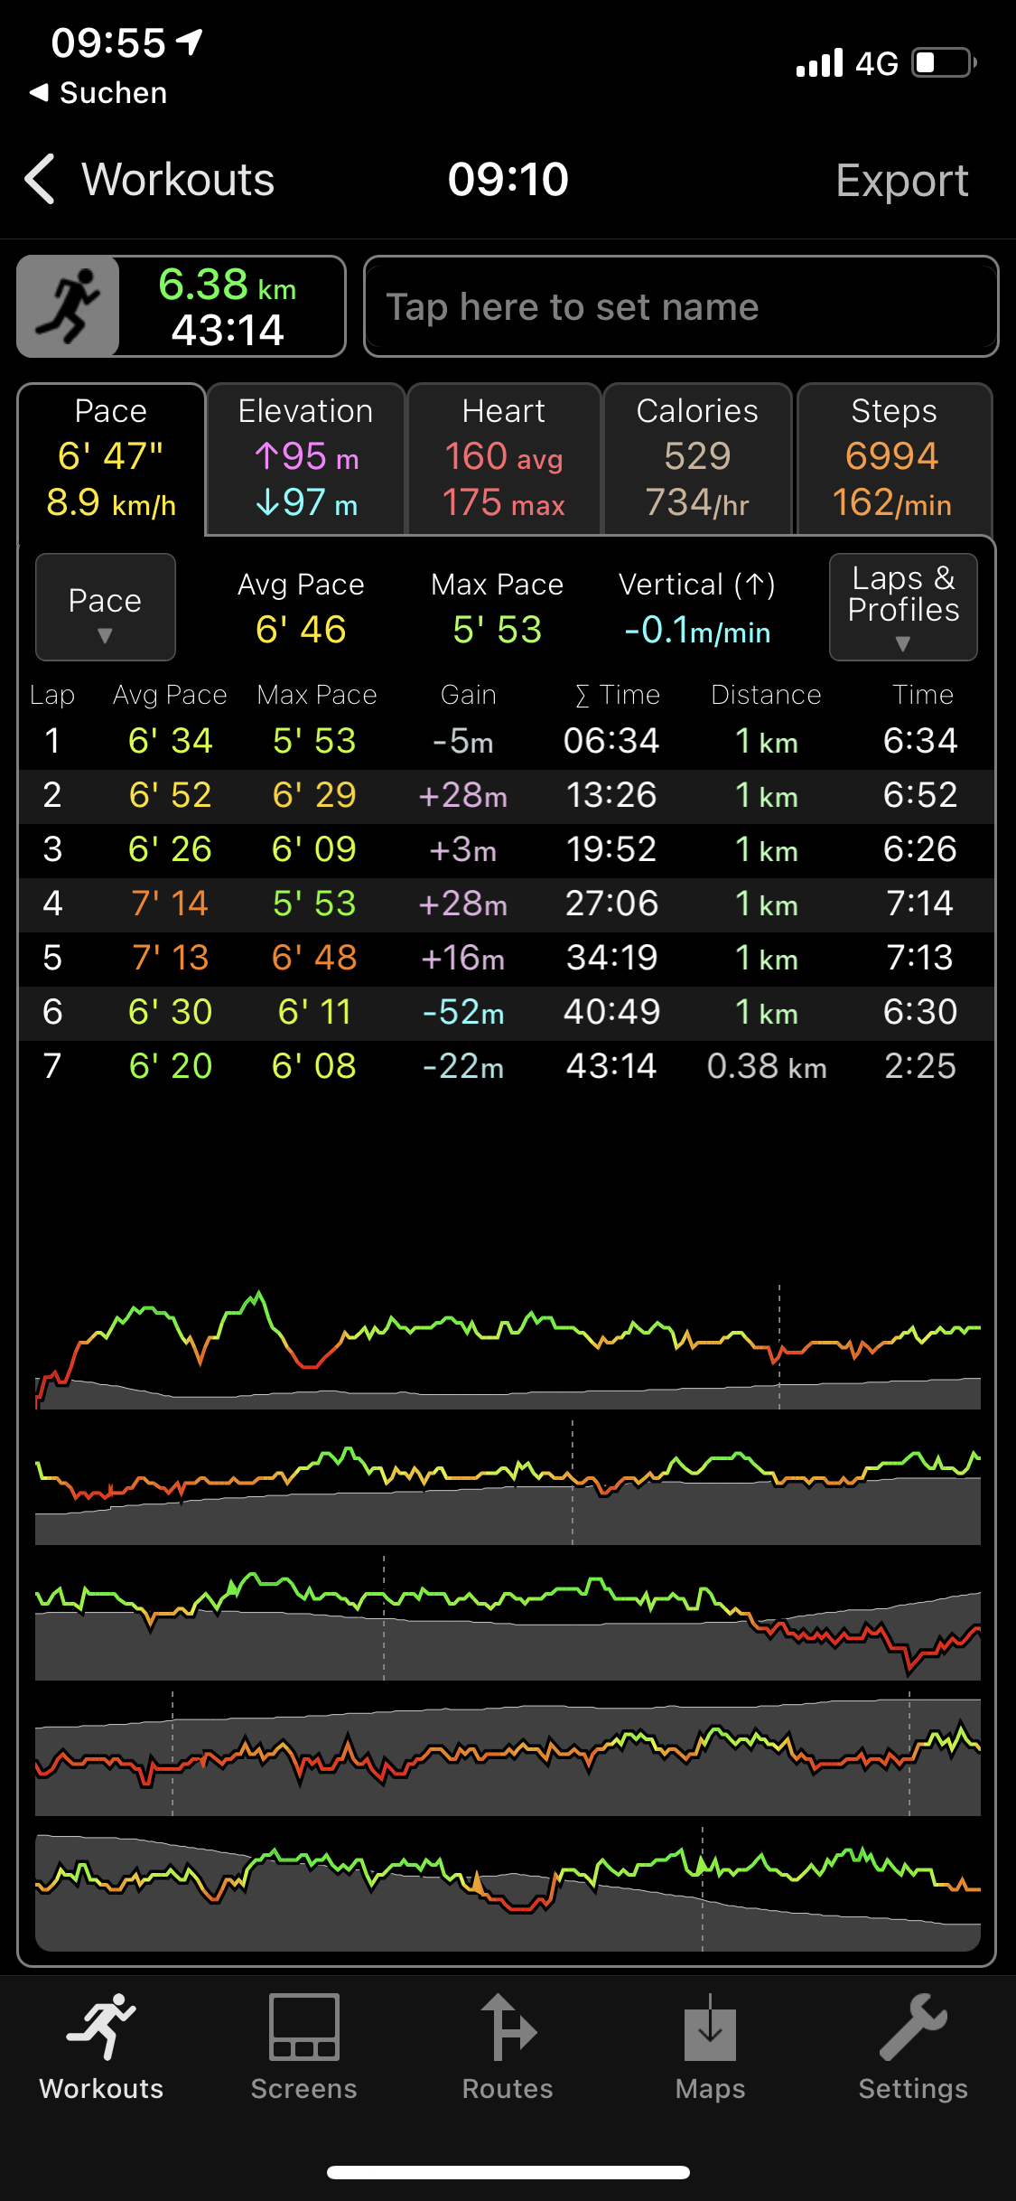
Task: Tap the back chevron beside Workouts
Action: pyautogui.click(x=41, y=179)
